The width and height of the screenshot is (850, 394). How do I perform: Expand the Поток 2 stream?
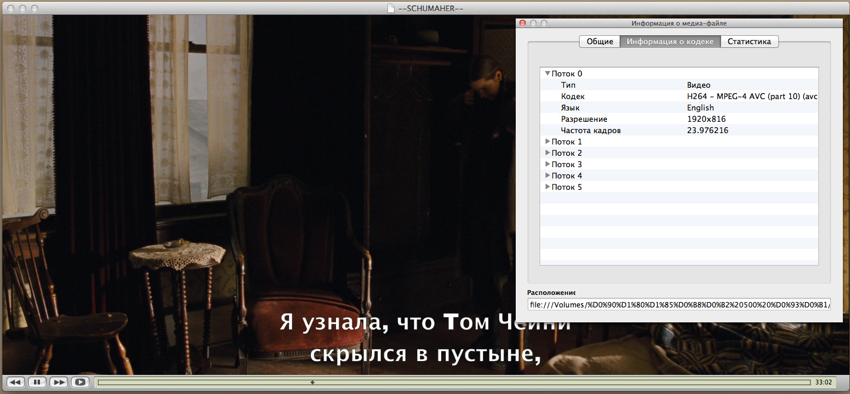(547, 153)
